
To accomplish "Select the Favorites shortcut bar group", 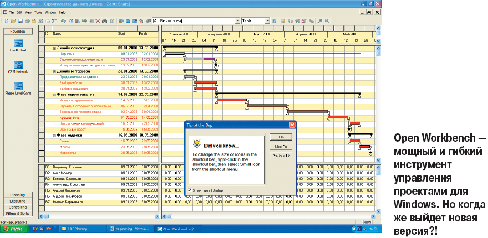I will (x=18, y=32).
